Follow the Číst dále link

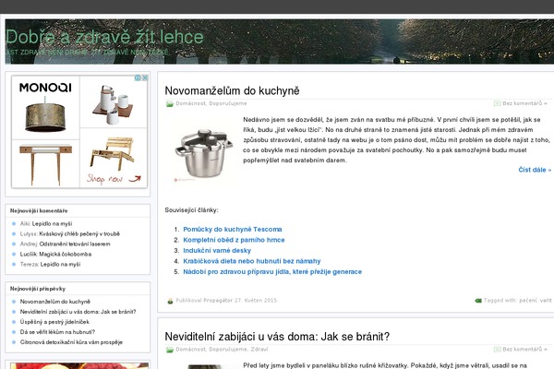535,170
